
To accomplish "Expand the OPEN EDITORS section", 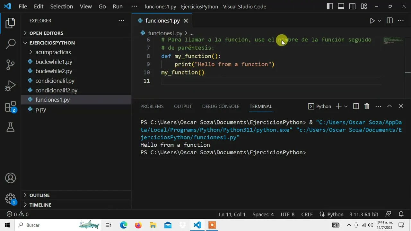I will pyautogui.click(x=76, y=33).
